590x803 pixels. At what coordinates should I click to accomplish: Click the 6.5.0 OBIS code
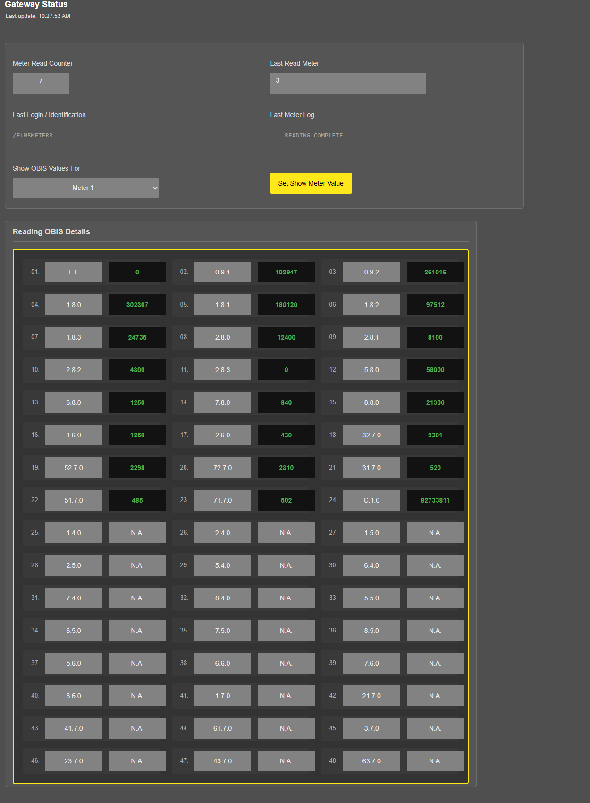[74, 631]
